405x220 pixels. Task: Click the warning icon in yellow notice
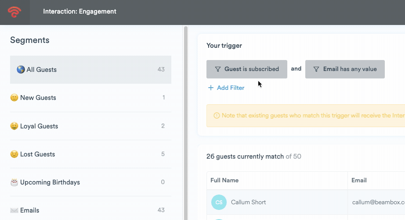tap(217, 116)
